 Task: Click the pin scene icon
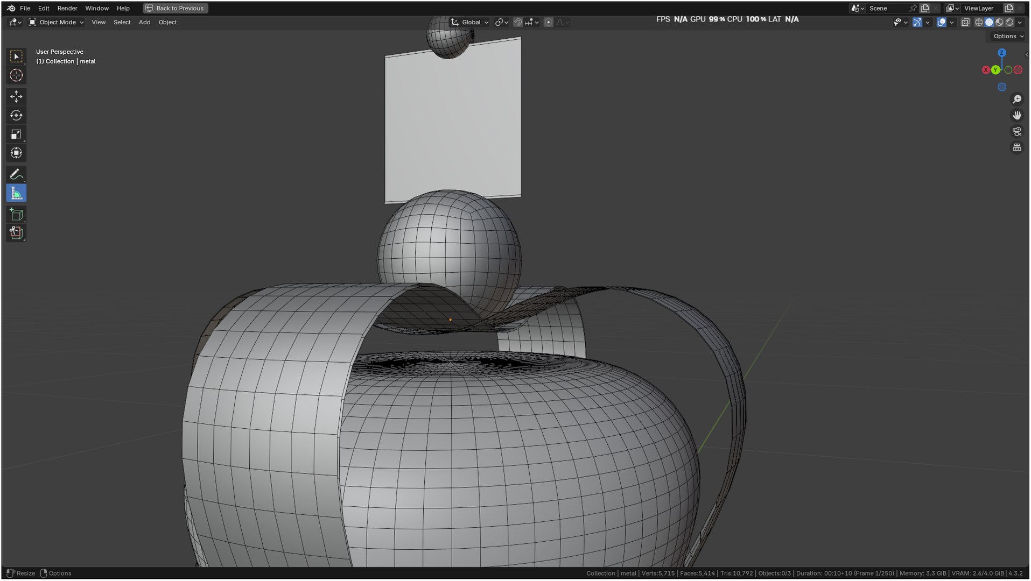913,8
